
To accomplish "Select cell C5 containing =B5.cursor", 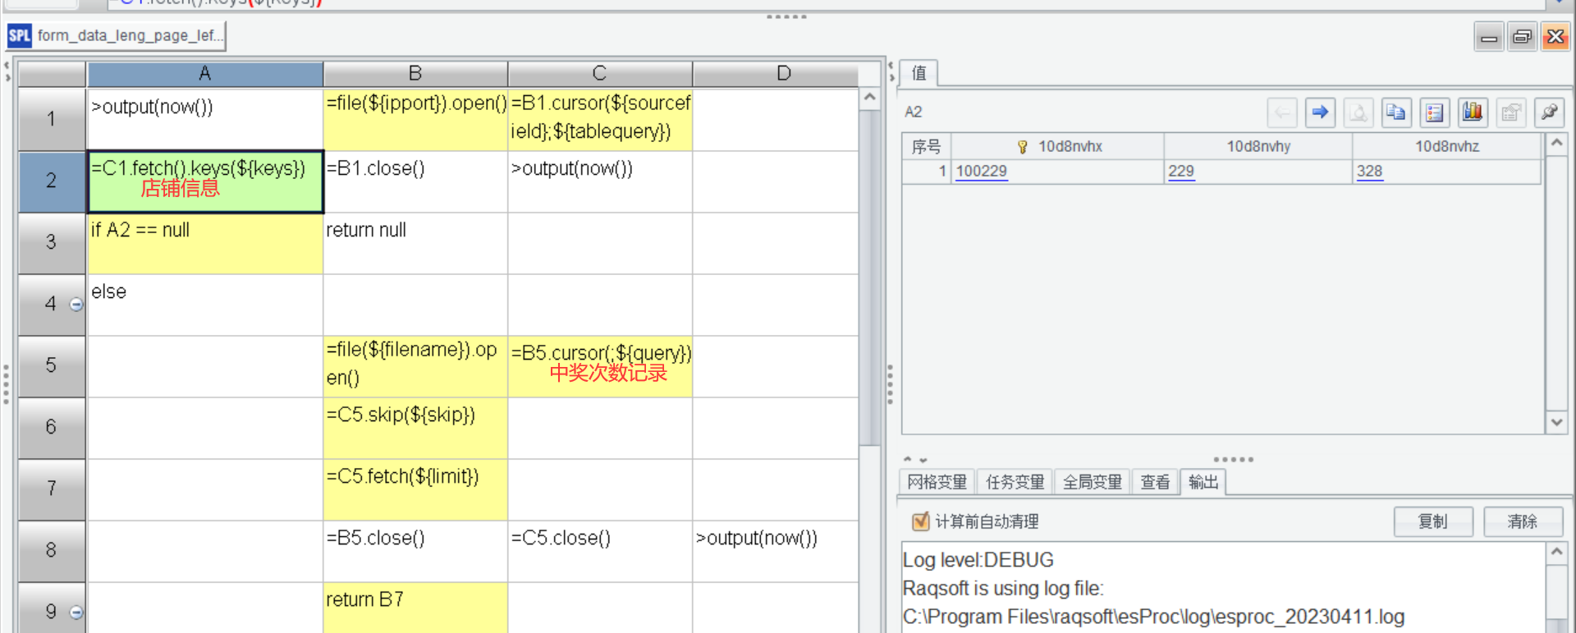I will click(600, 366).
